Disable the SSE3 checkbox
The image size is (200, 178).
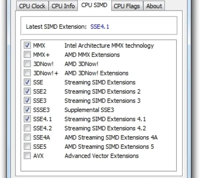(27, 101)
